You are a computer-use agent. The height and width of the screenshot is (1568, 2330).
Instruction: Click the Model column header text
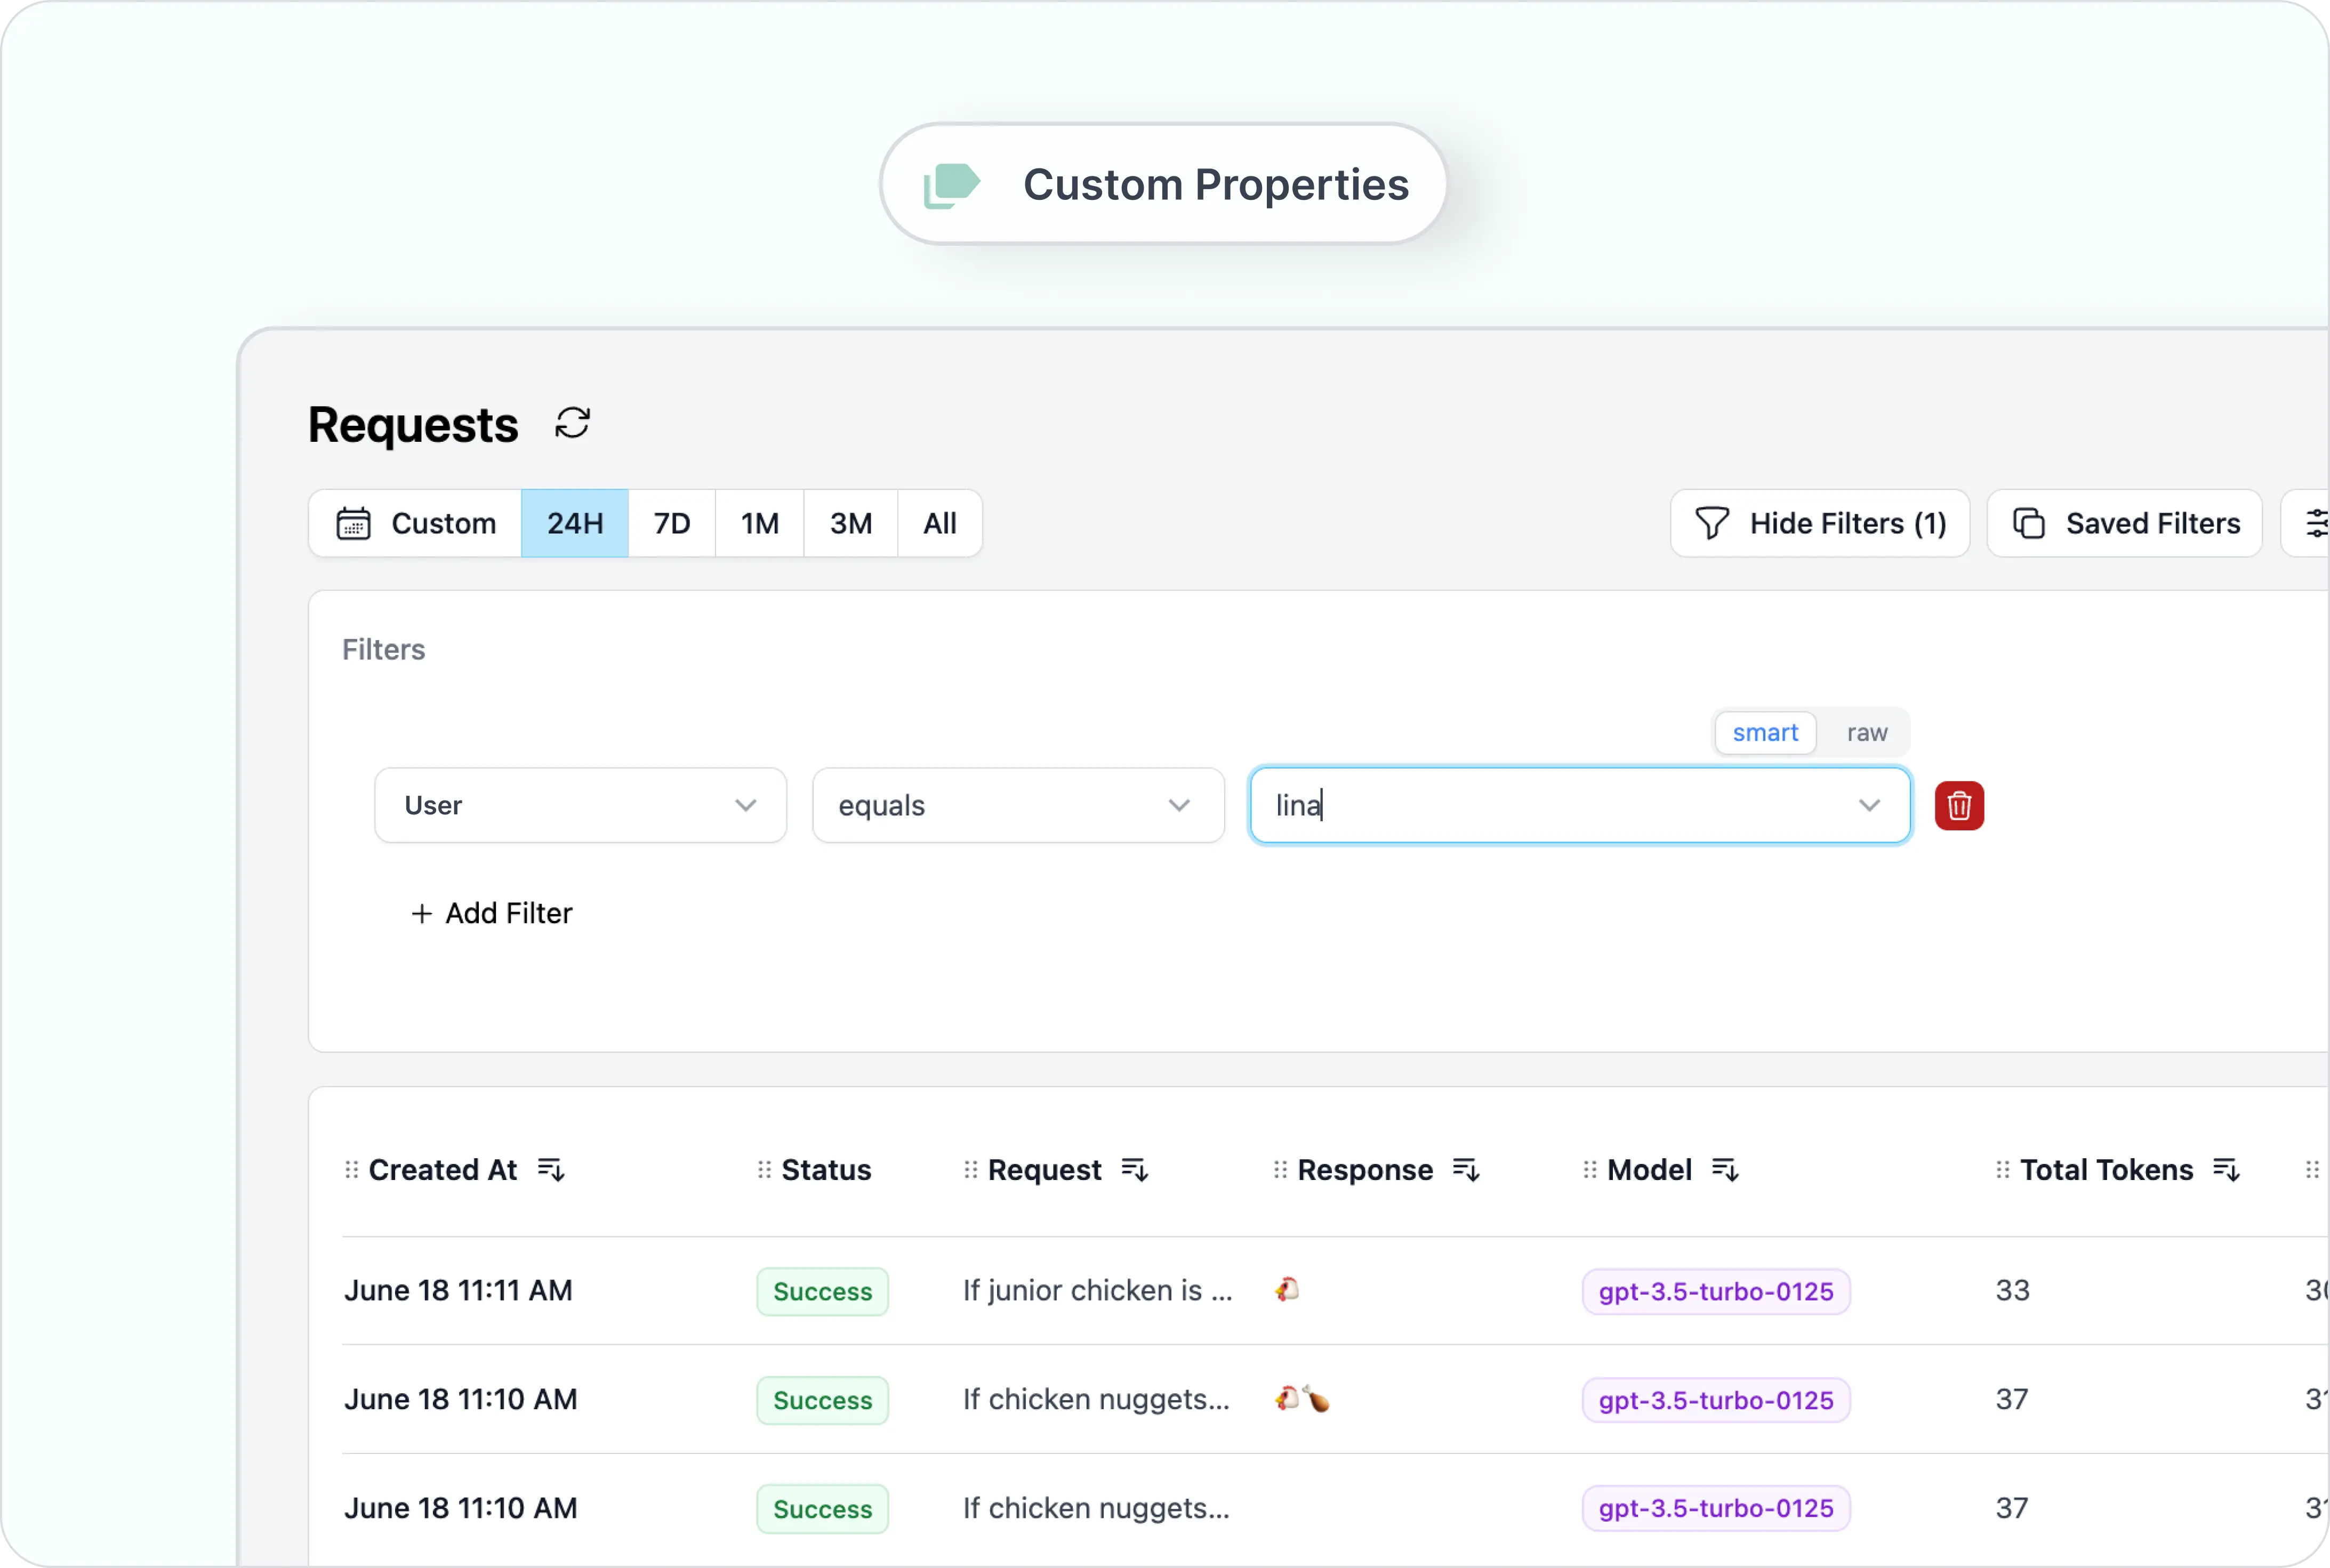[x=1650, y=1169]
